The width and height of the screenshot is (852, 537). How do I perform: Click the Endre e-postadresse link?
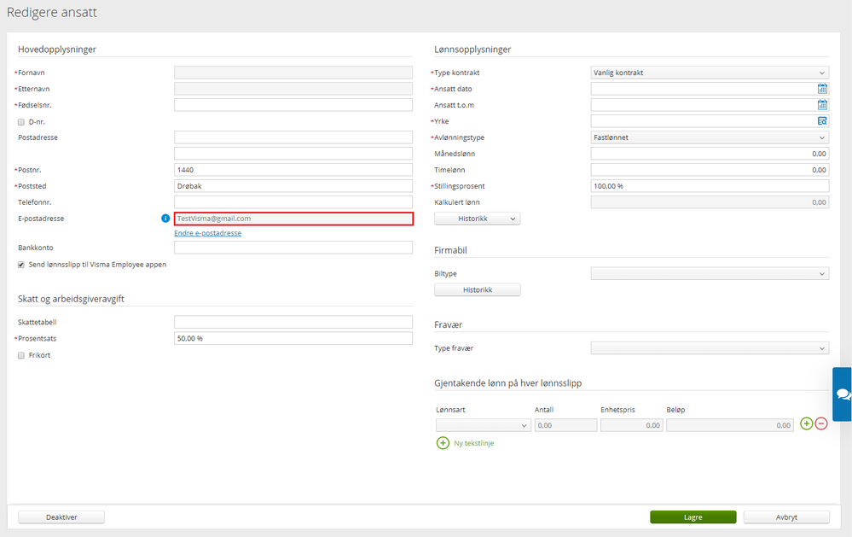(207, 233)
